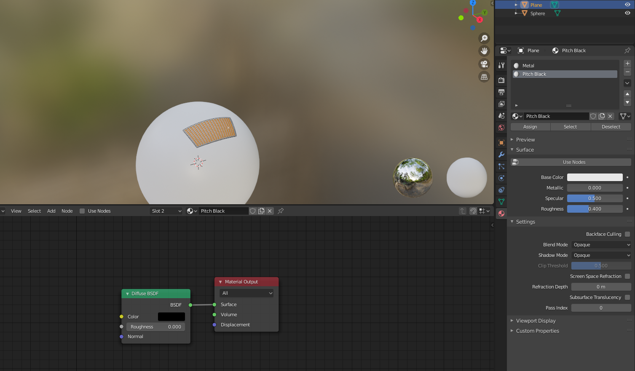Click the Assign button

click(x=530, y=127)
